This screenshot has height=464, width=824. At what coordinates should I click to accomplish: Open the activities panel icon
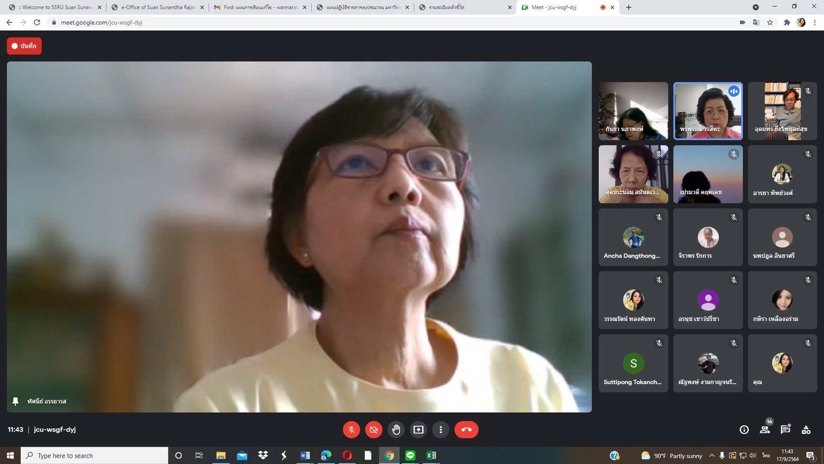806,429
